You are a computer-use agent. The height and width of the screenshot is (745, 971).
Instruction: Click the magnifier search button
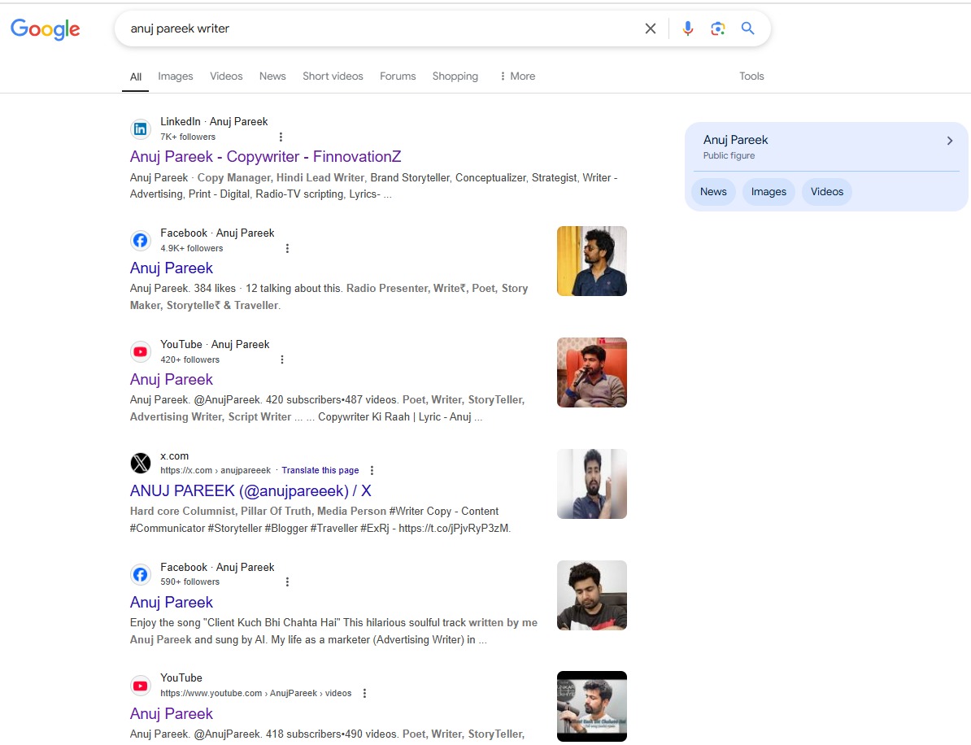[747, 28]
